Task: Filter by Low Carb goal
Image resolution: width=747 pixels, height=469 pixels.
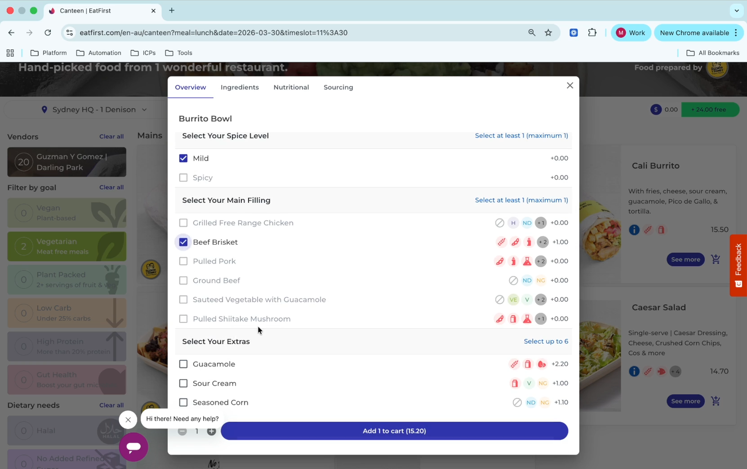Action: [x=67, y=313]
